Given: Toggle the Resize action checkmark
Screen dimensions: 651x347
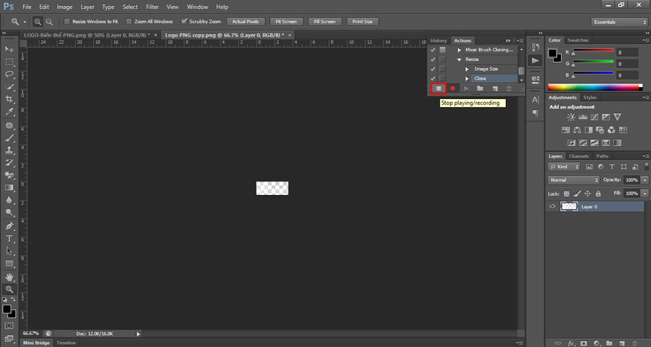Looking at the screenshot, I should (x=433, y=60).
